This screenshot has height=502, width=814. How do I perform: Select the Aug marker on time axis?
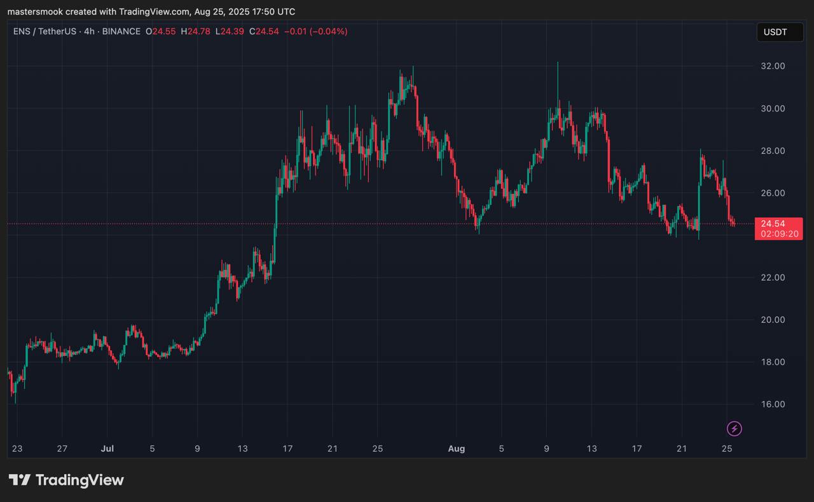456,449
